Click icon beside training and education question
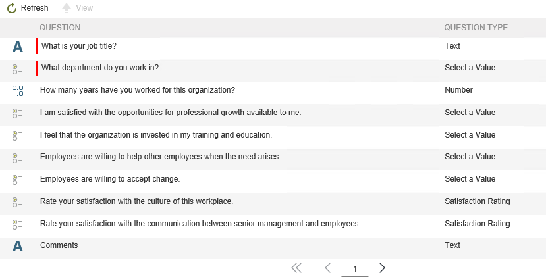The height and width of the screenshot is (279, 546). click(18, 136)
